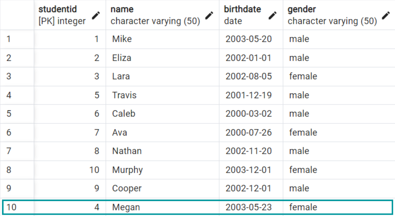Click Lara's birthdate cell 2002-08-05
Viewport: 395px width, 216px height.
point(249,76)
